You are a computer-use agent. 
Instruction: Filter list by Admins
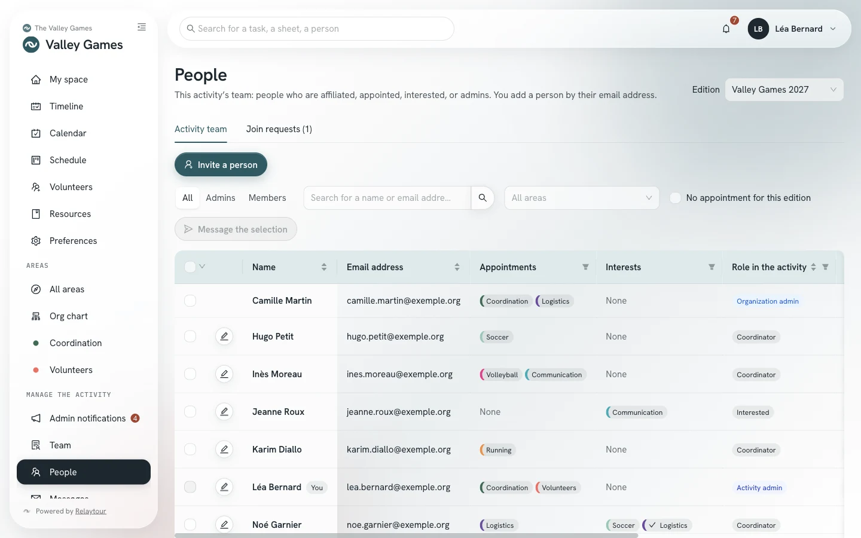pyautogui.click(x=221, y=198)
